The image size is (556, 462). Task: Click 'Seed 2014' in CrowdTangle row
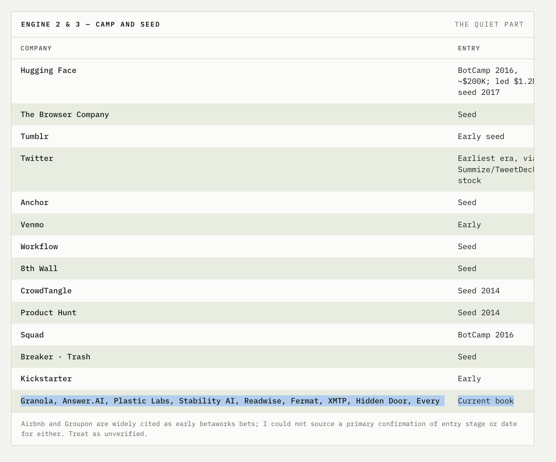coord(479,291)
